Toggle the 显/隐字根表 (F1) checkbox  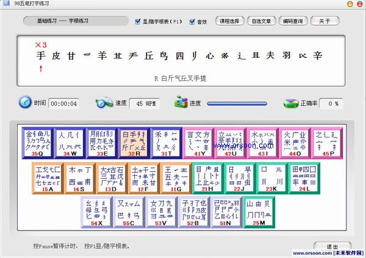pos(138,21)
